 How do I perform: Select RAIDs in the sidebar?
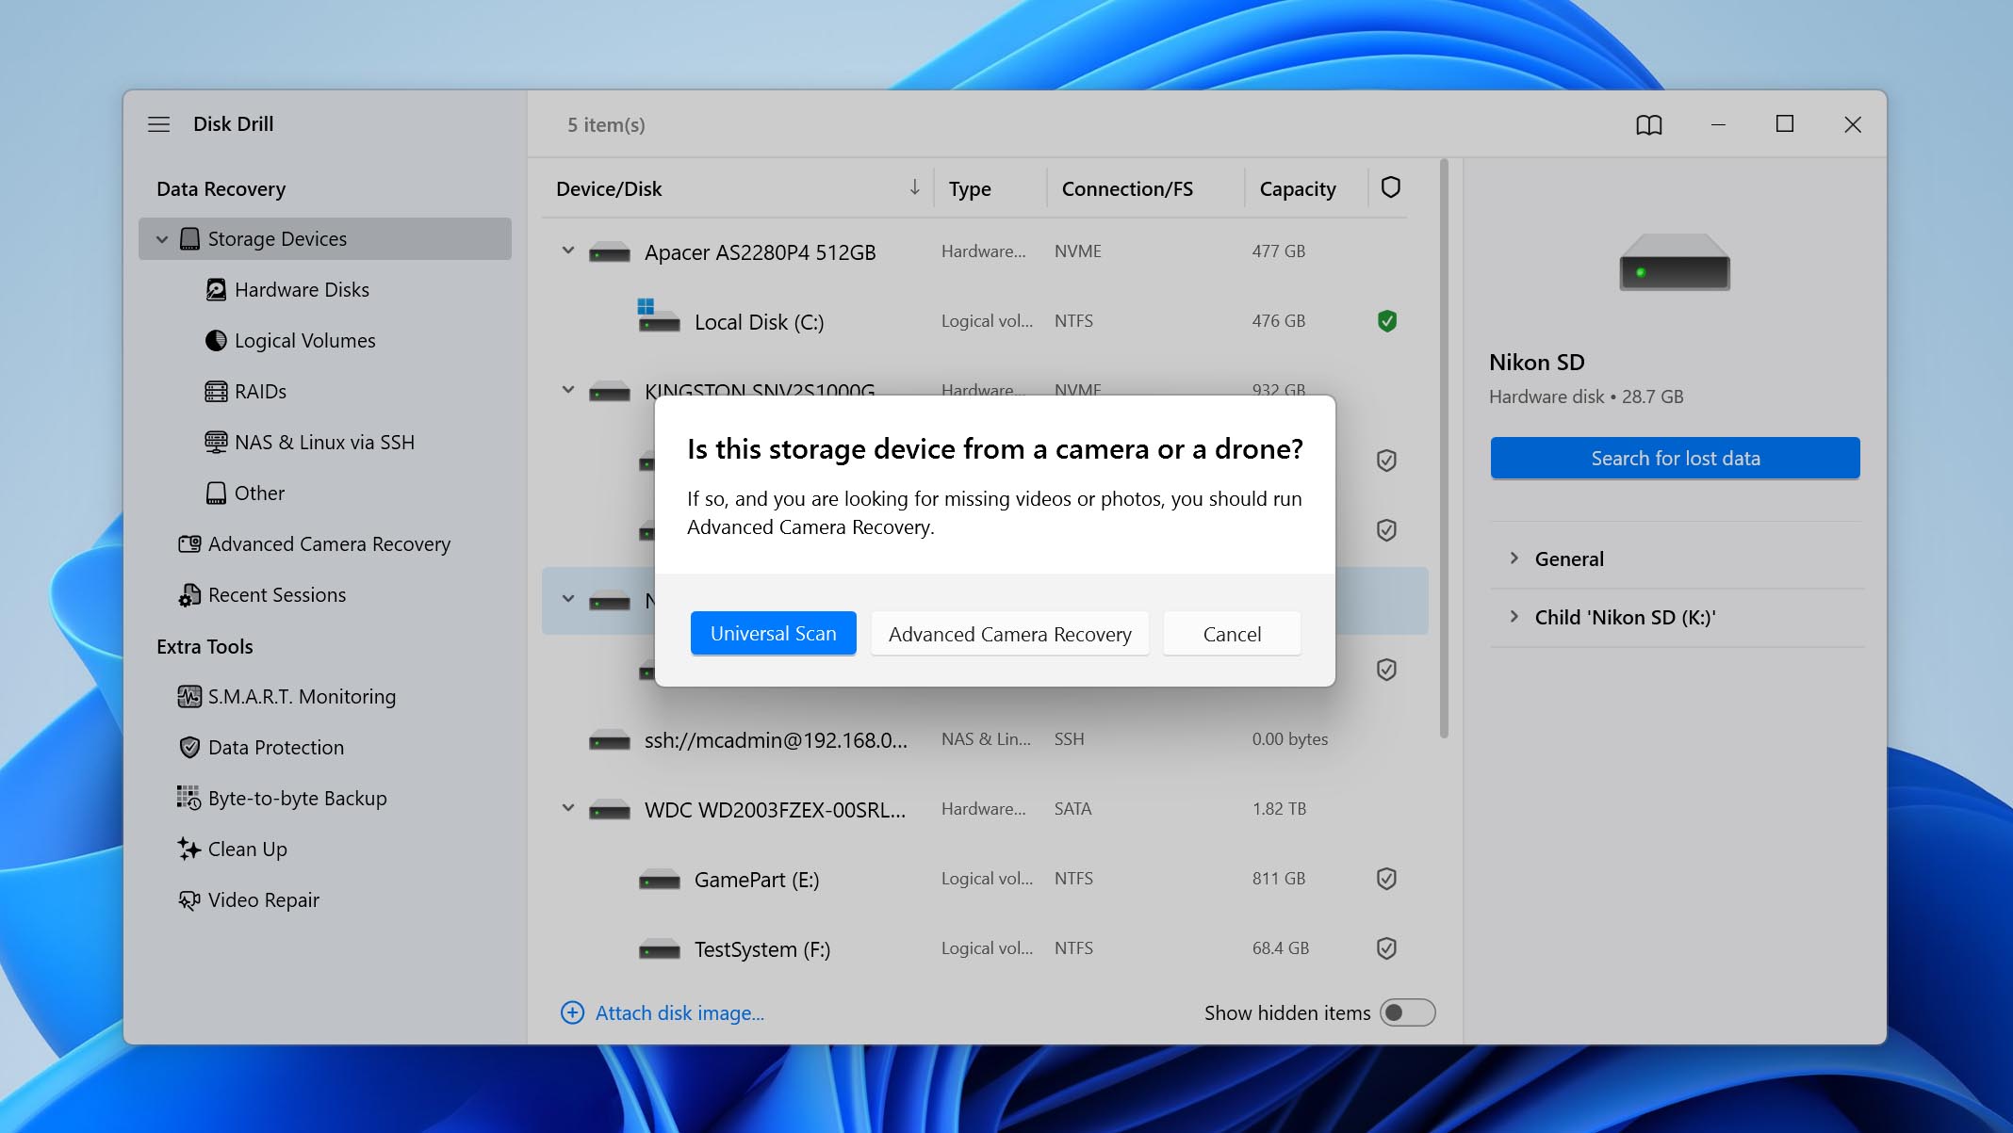point(262,391)
